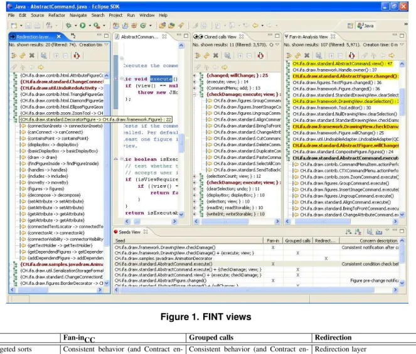Click the Expand All plus icon in Redirection layer view
This screenshot has width=416, height=354.
click(56, 55)
